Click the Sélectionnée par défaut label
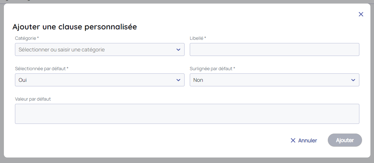 [x=41, y=69]
